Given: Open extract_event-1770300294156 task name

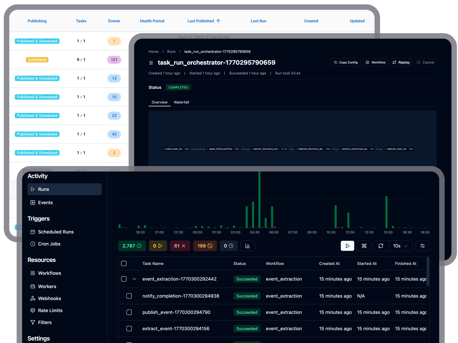Looking at the screenshot, I should (x=176, y=328).
